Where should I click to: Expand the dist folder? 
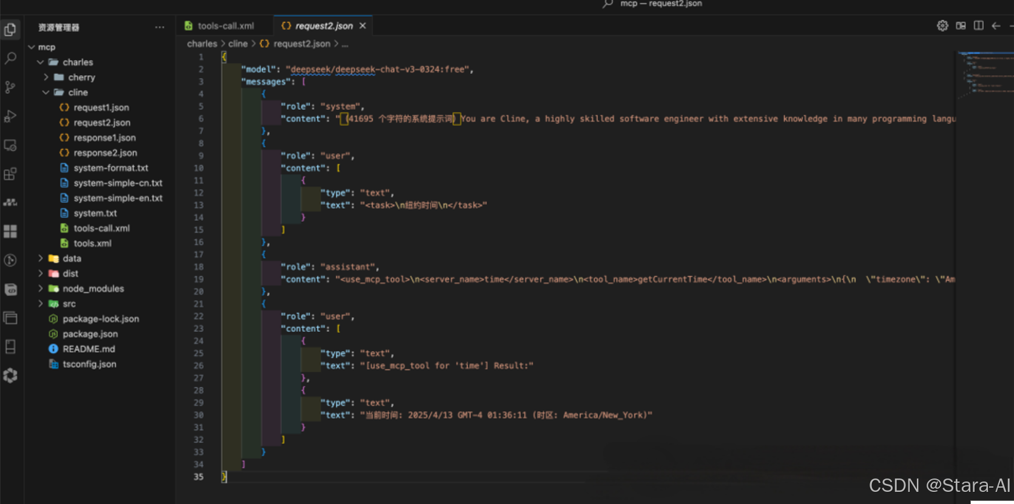(x=40, y=274)
